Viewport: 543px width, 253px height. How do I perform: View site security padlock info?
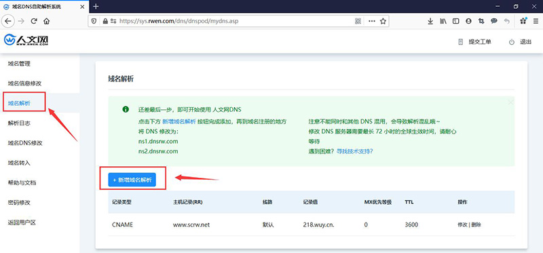point(105,21)
